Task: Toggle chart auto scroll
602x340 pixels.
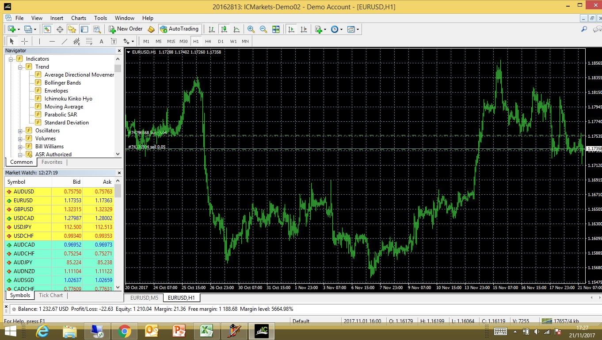Action: coord(291,29)
